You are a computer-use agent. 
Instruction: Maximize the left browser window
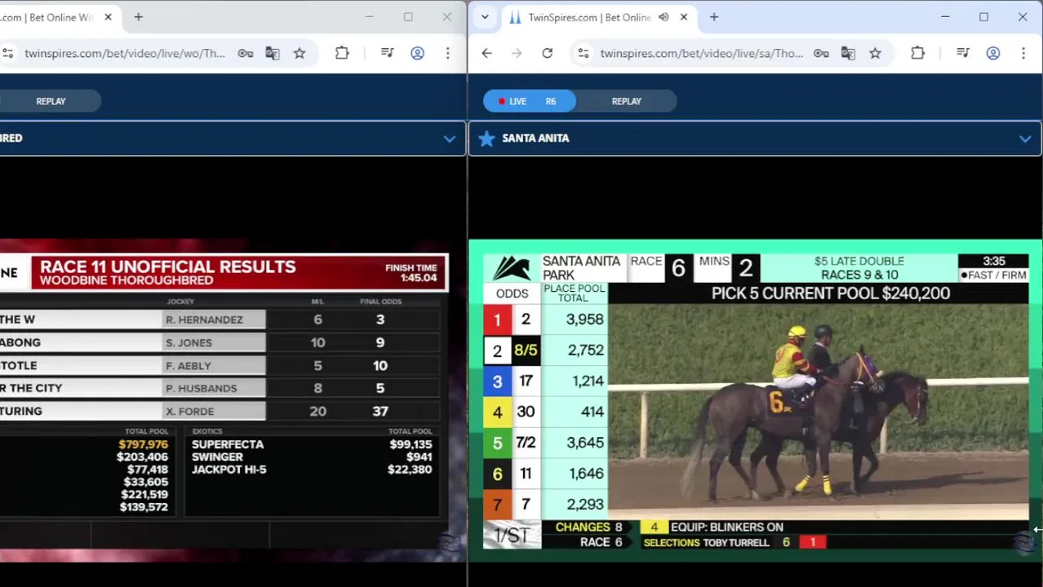pos(408,17)
